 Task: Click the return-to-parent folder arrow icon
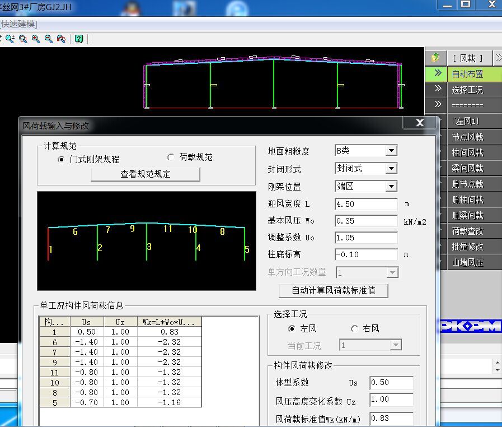pos(435,58)
